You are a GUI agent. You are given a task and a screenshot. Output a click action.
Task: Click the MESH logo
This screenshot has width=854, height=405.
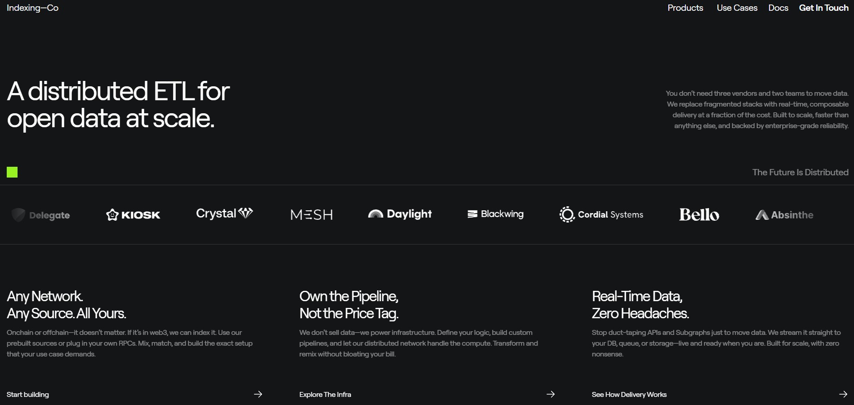click(x=311, y=215)
